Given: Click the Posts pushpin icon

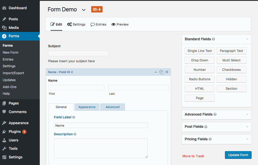Looking at the screenshot, I should 4,19.
